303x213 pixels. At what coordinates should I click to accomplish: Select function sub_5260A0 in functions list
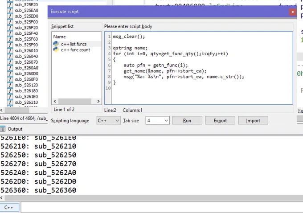tap(26, 68)
